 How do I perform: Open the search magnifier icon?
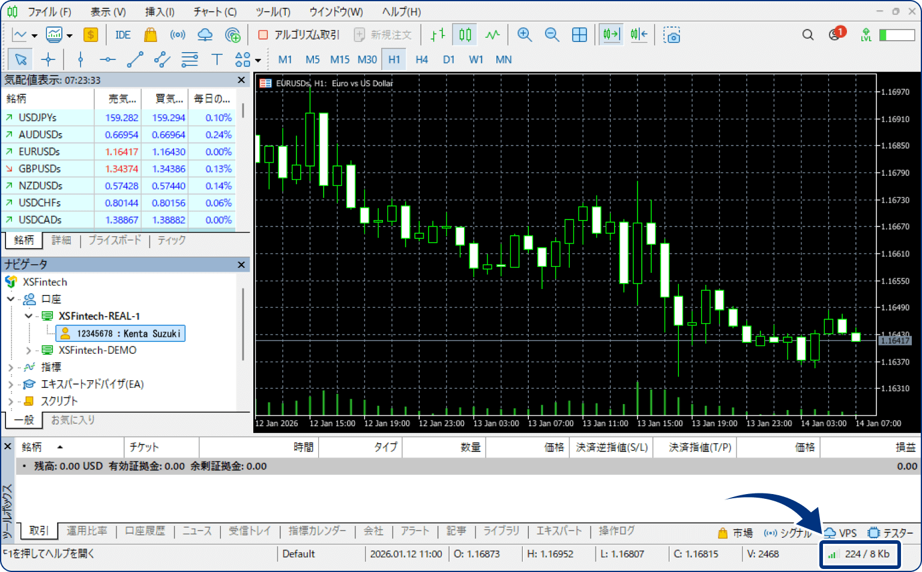(808, 35)
